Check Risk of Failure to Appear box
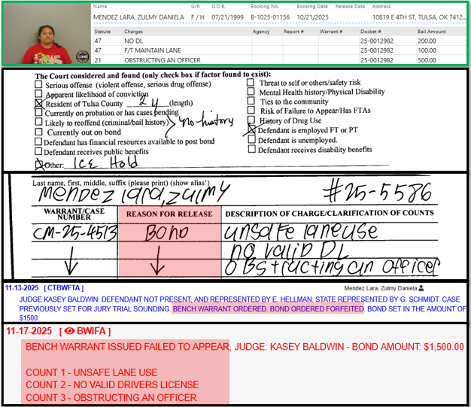The width and height of the screenshot is (471, 407). (x=251, y=111)
